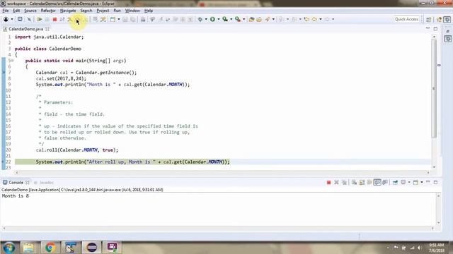
Task: Open the New Java Package dropdown arrow
Action: [x=119, y=19]
